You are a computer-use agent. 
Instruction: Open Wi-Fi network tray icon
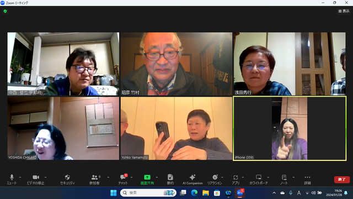tap(307, 193)
